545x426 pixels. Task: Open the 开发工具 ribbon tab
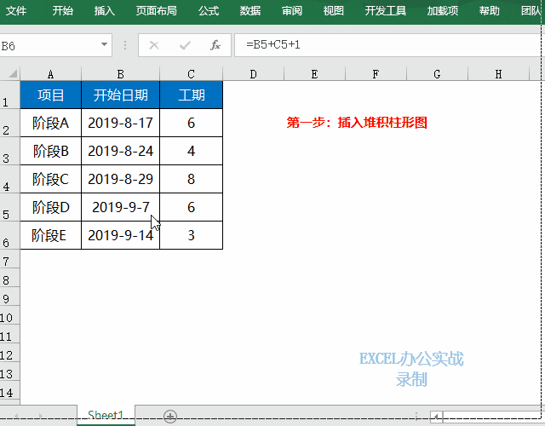pyautogui.click(x=386, y=11)
